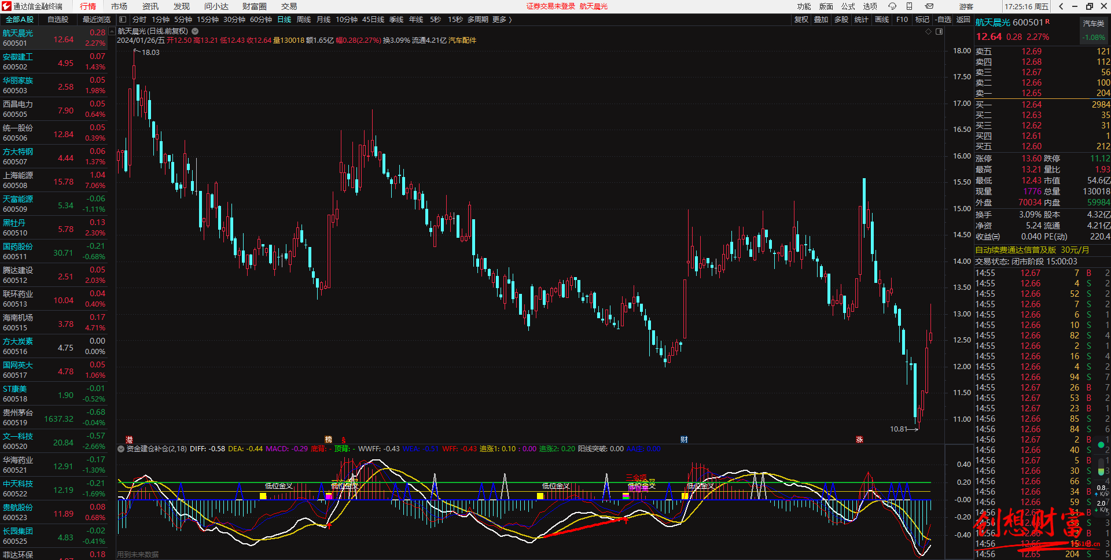Open the 财富圈 tab

pos(255,6)
